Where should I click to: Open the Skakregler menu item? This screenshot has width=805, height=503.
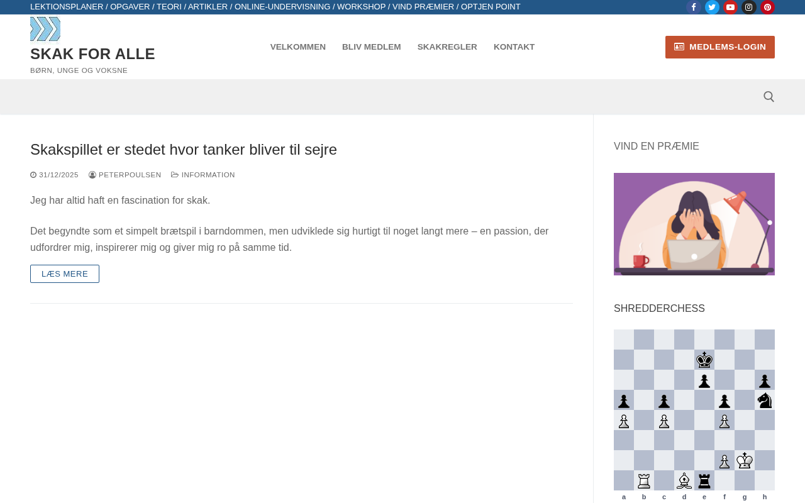447,47
